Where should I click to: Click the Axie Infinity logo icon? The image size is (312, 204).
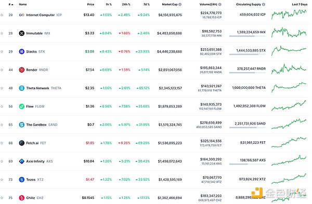point(21,161)
